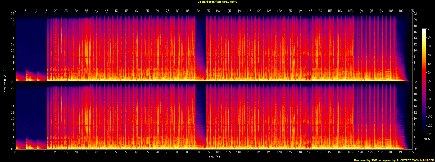
Task: Click the 'DC' label at the bottom-right frequency axis
Action: [415, 149]
